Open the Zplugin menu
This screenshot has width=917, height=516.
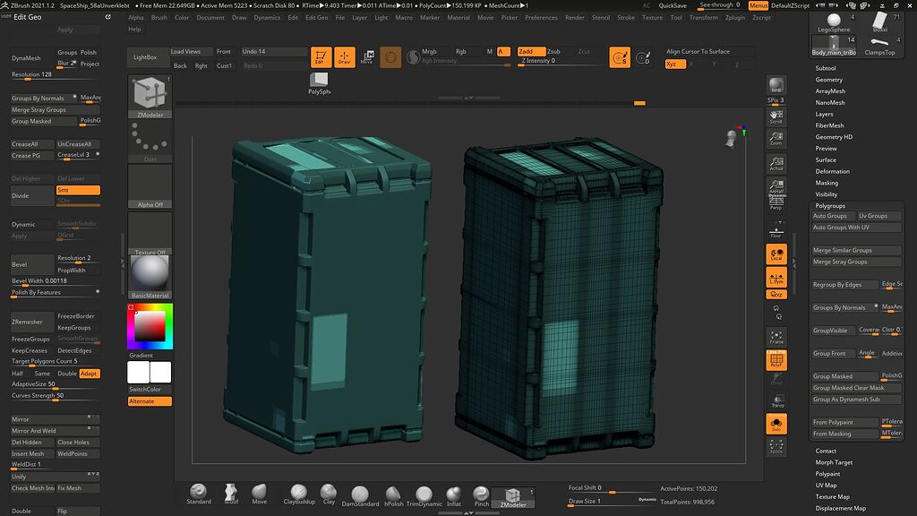point(734,17)
